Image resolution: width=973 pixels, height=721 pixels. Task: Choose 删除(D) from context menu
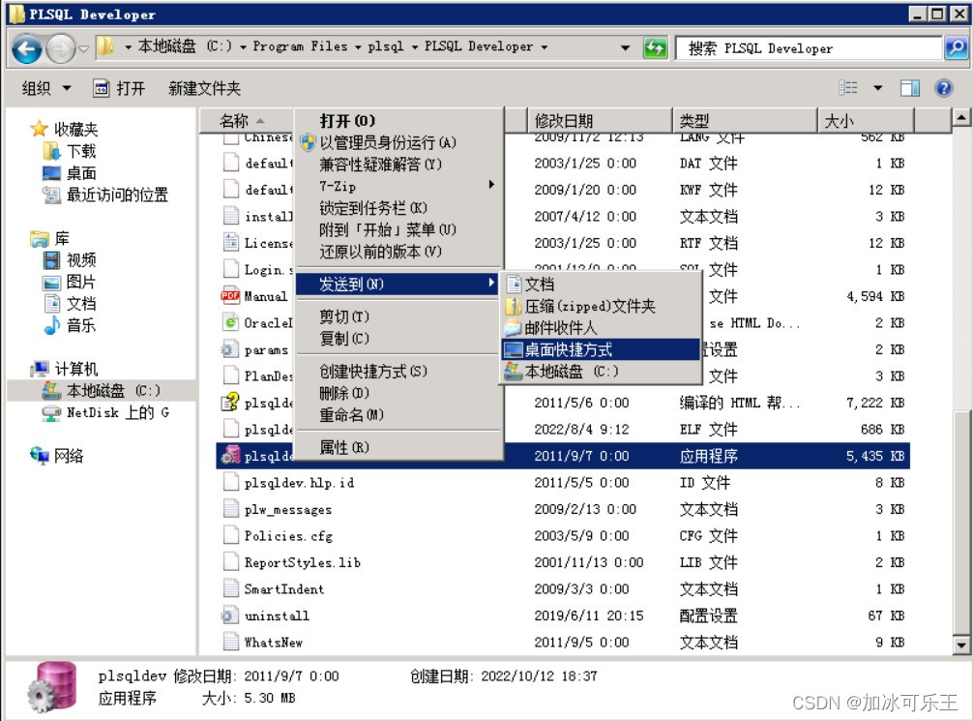(398, 393)
